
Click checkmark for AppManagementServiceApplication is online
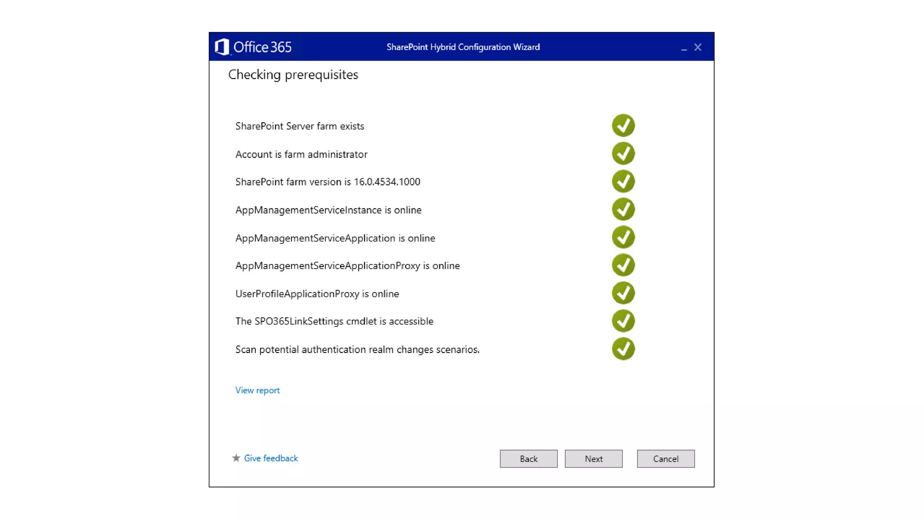[623, 237]
